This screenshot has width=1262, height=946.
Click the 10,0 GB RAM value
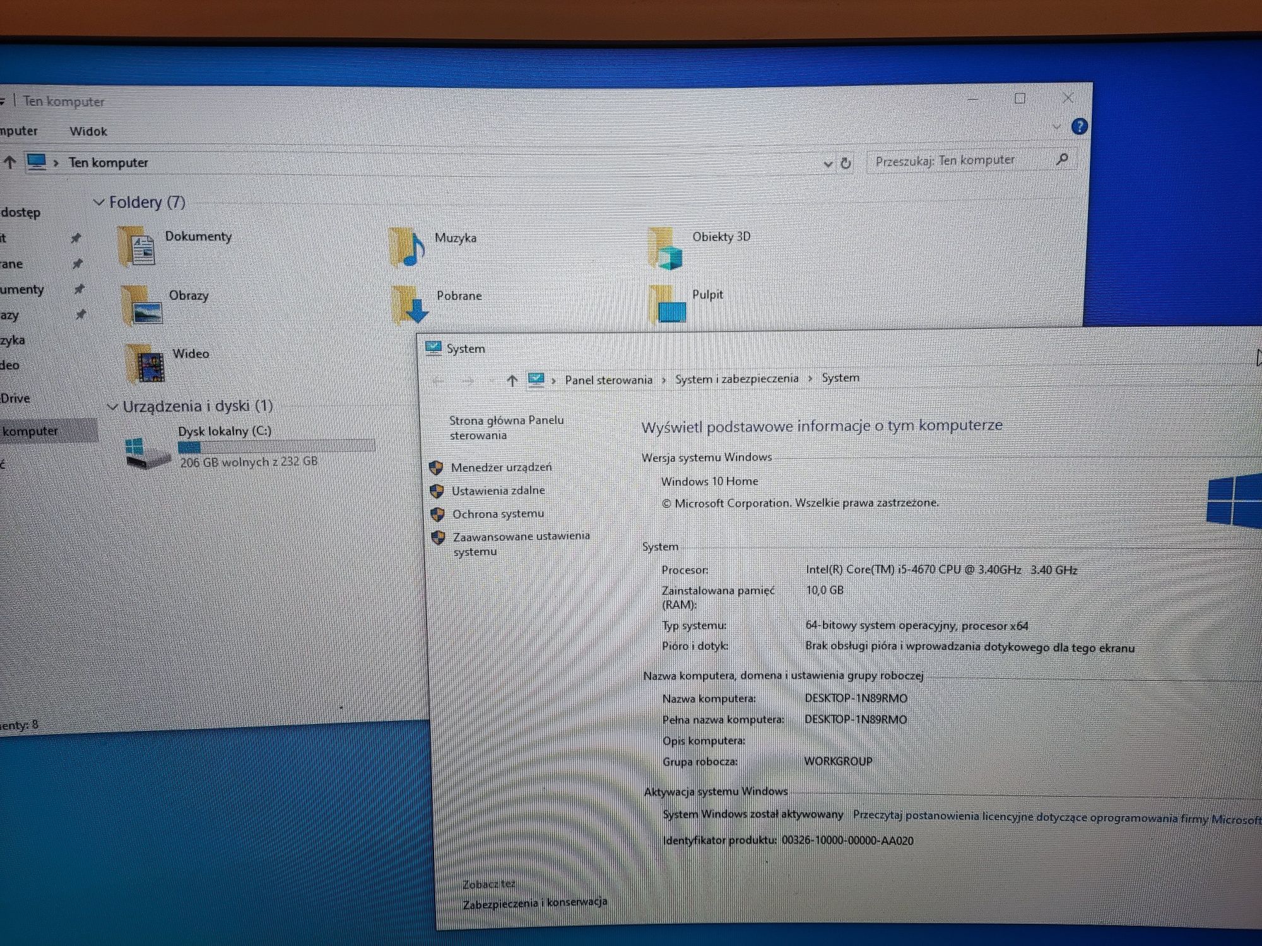click(x=824, y=590)
